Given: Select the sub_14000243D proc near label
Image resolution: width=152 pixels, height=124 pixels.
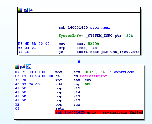Looking at the screenshot, I should click(x=84, y=27).
